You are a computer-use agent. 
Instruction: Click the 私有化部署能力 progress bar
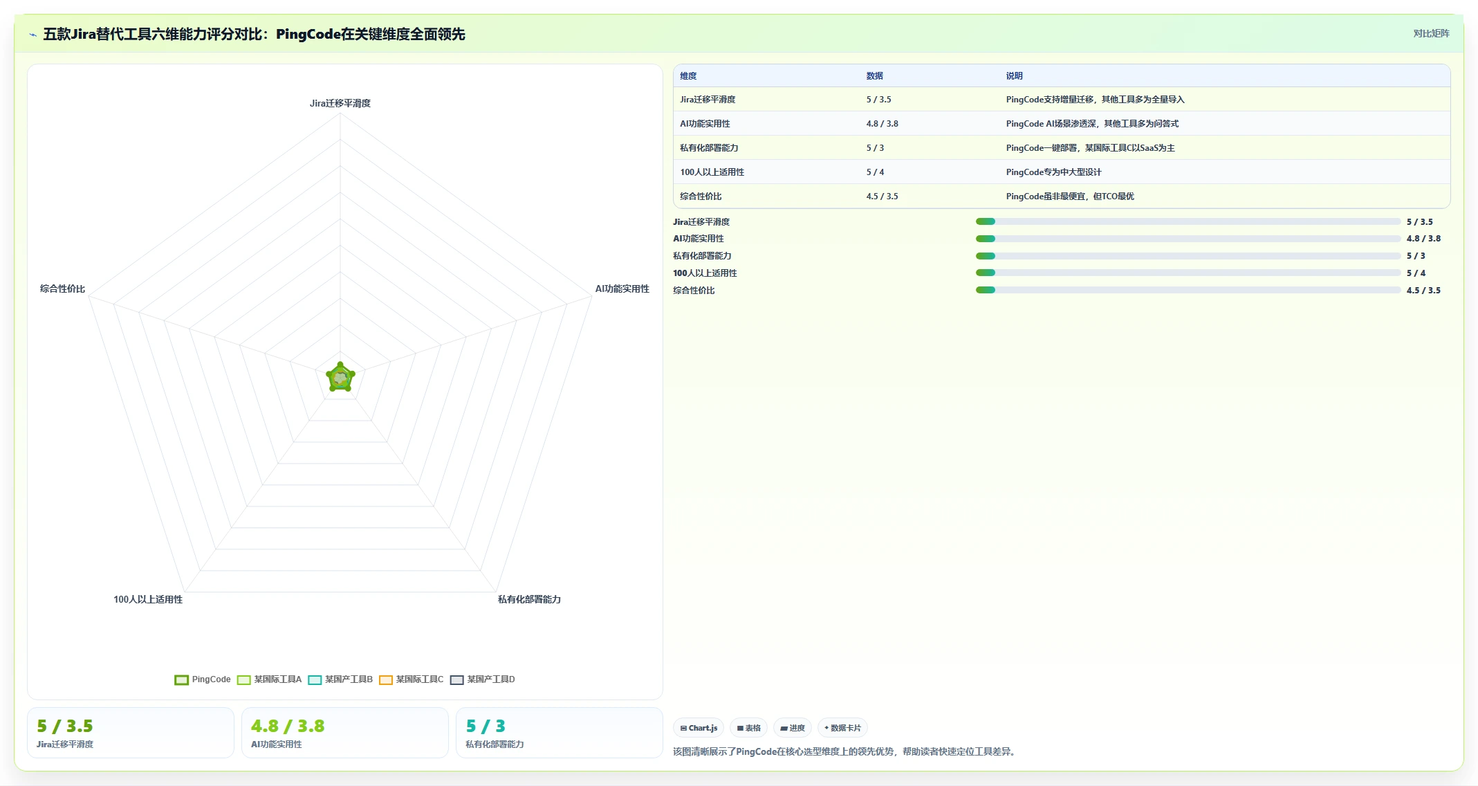pyautogui.click(x=1188, y=256)
